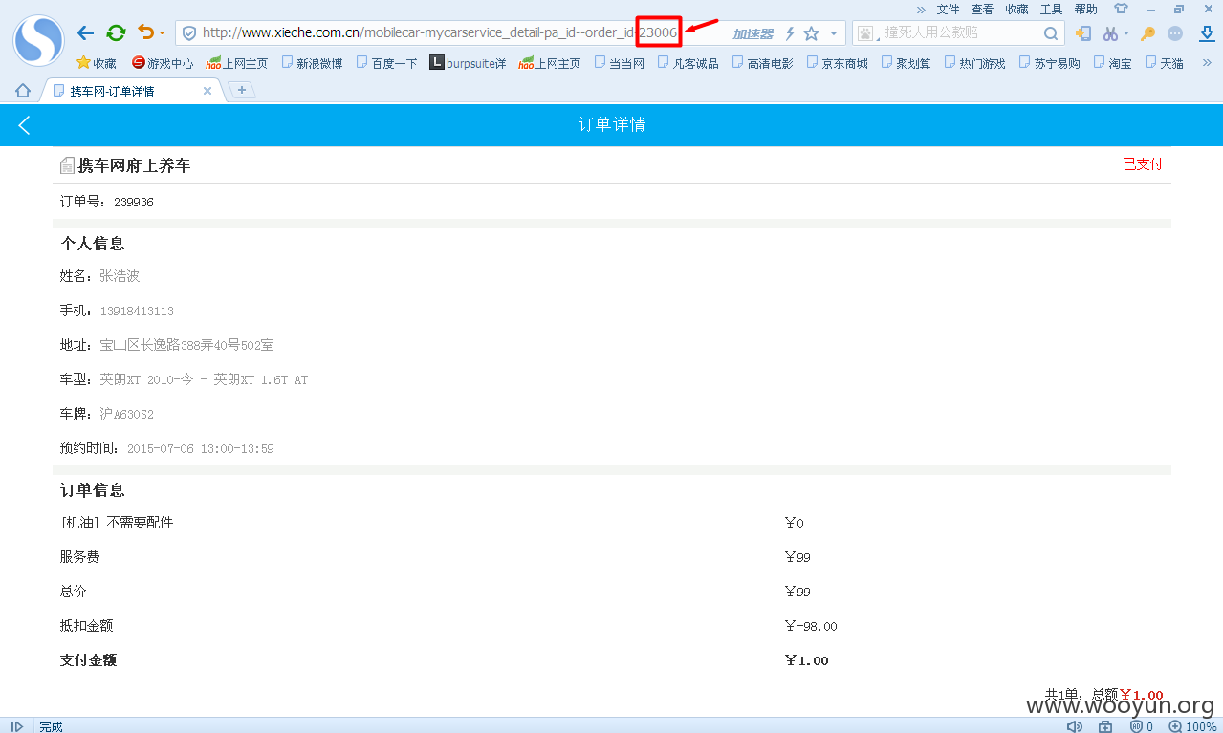Close the 携车网-订单详情 tab
Viewport: 1223px width, 733px height.
207,91
